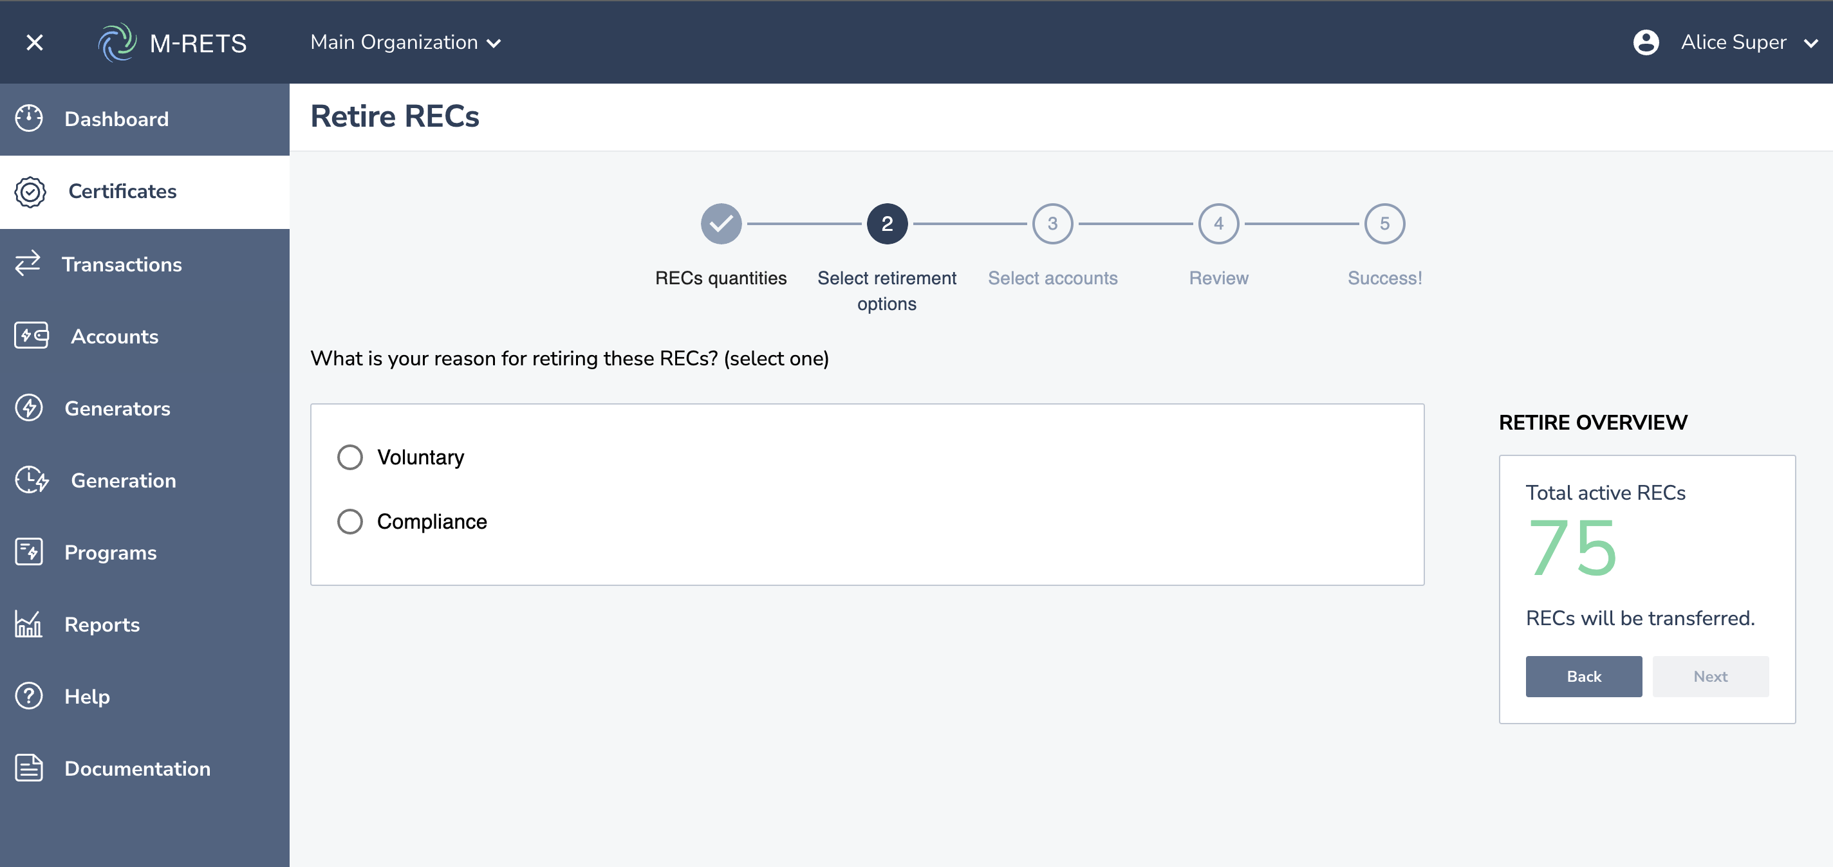Click the Generation clock-bolt icon
This screenshot has width=1833, height=867.
pyautogui.click(x=32, y=480)
